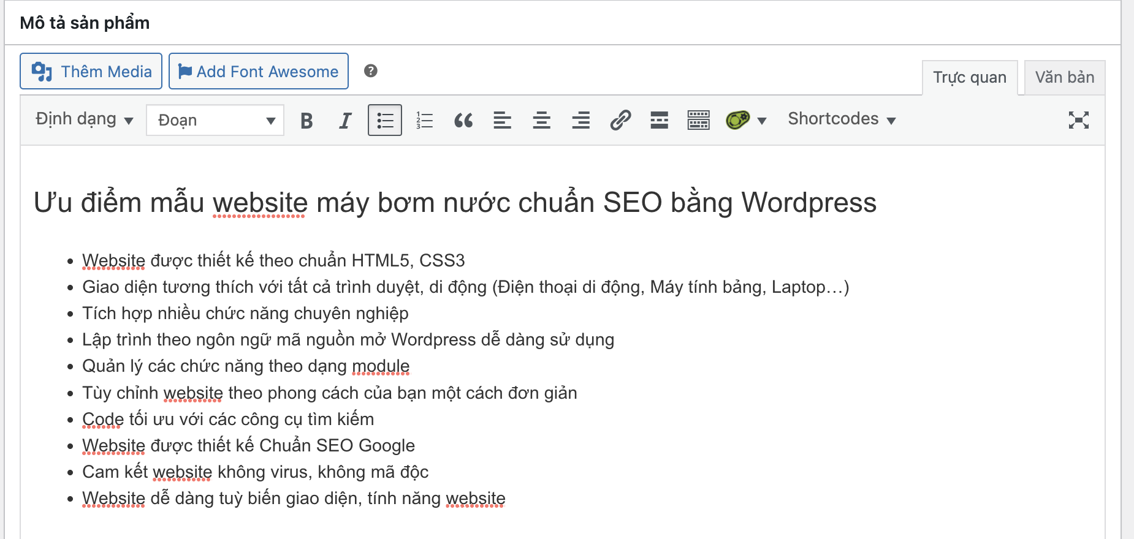Toggle italic formatting
The width and height of the screenshot is (1134, 539).
point(345,120)
